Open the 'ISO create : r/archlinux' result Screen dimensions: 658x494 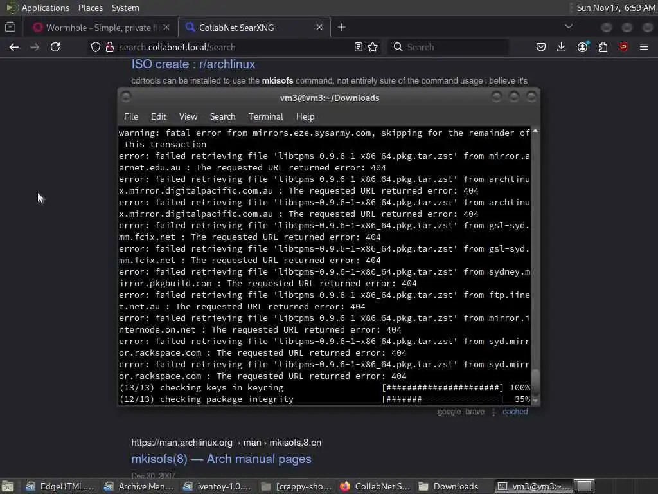pos(193,64)
